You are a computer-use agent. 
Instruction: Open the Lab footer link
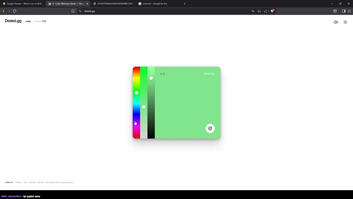coord(25,182)
